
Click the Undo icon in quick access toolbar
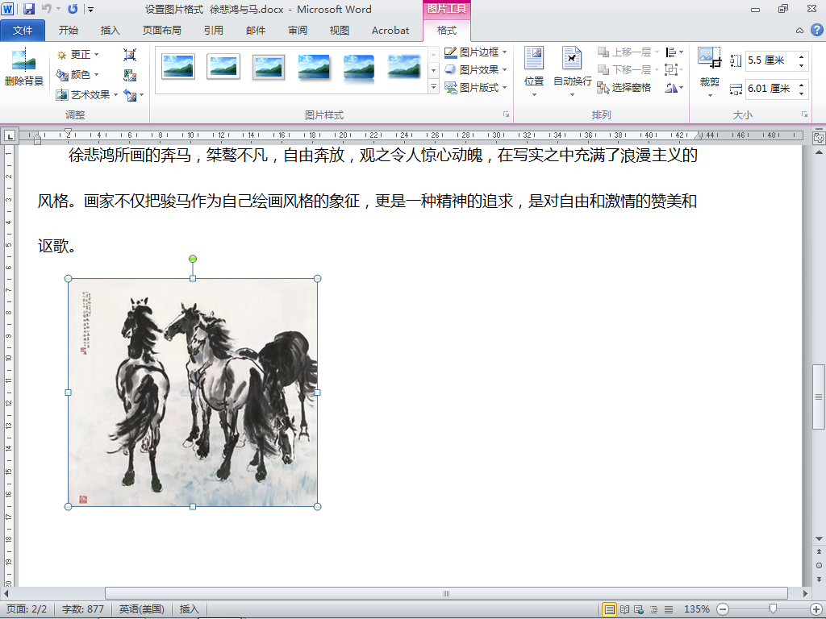coord(46,9)
